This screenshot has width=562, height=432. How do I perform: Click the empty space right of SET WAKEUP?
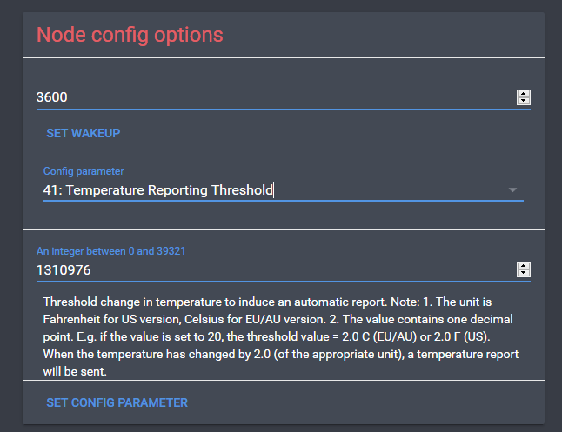[323, 133]
